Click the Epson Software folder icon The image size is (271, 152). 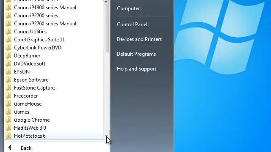[x=8, y=80]
